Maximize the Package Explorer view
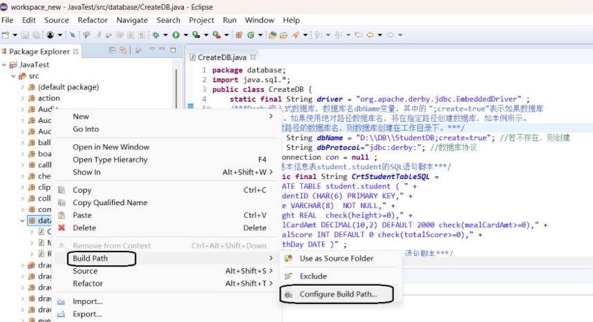 click(x=173, y=50)
